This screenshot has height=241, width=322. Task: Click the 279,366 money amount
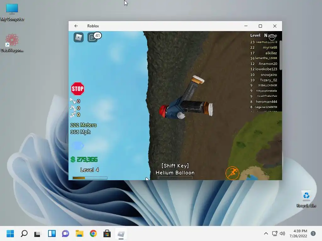(x=87, y=159)
